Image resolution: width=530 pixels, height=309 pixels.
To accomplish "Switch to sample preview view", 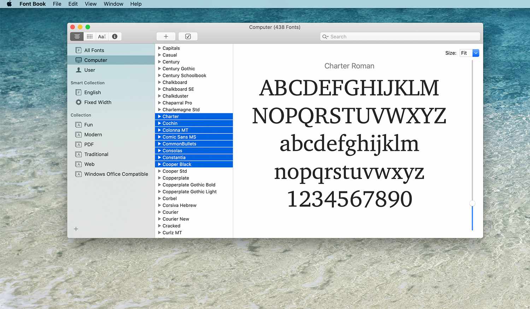I will [x=77, y=36].
